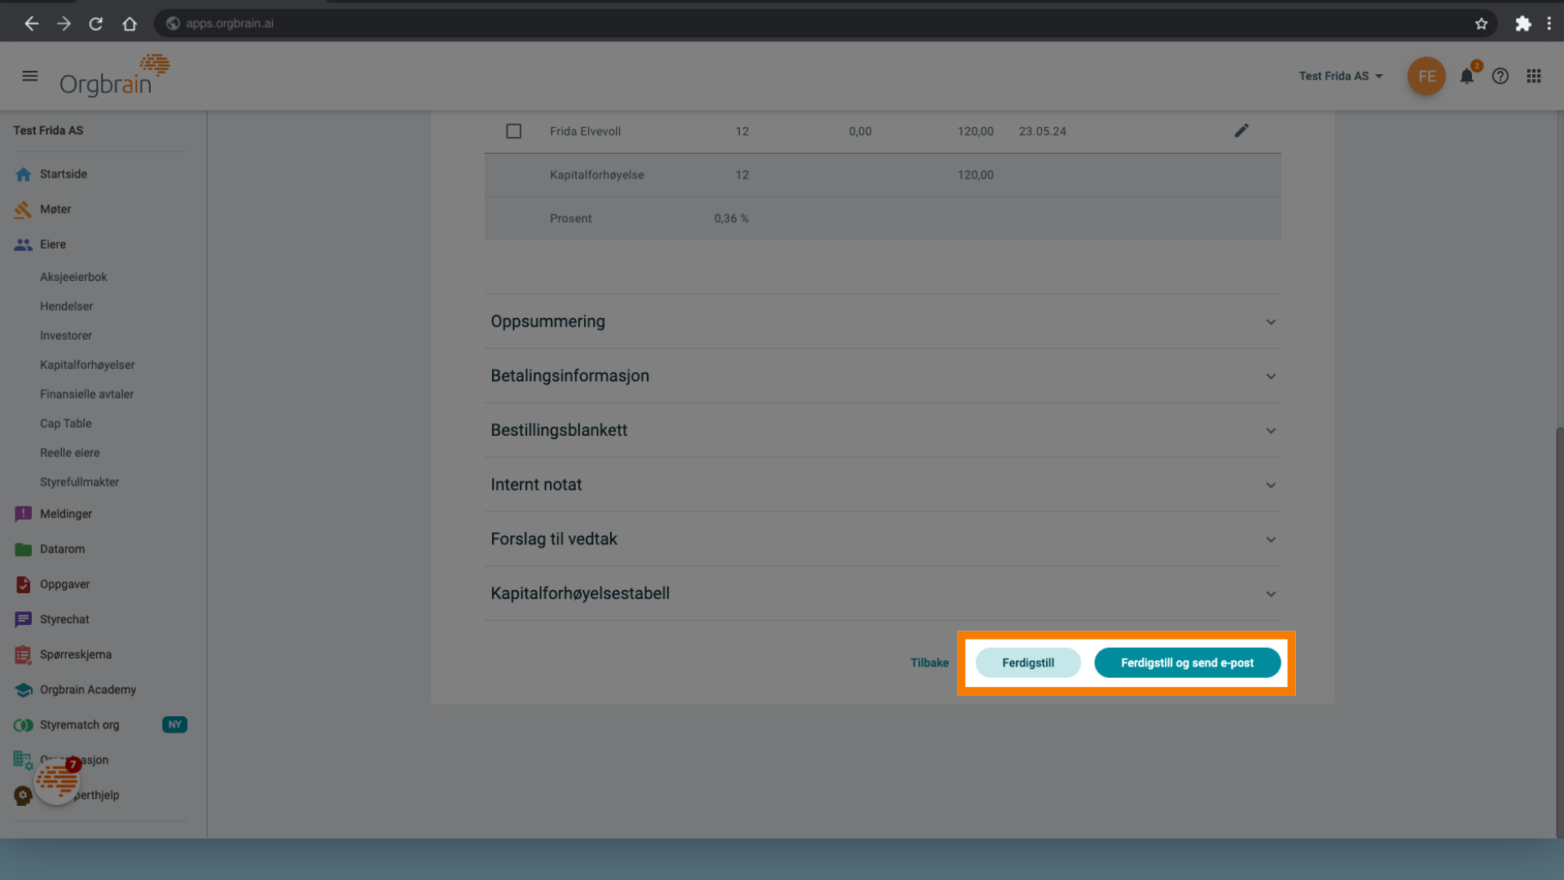Click the Møter gavel icon
Image resolution: width=1564 pixels, height=880 pixels.
(23, 209)
